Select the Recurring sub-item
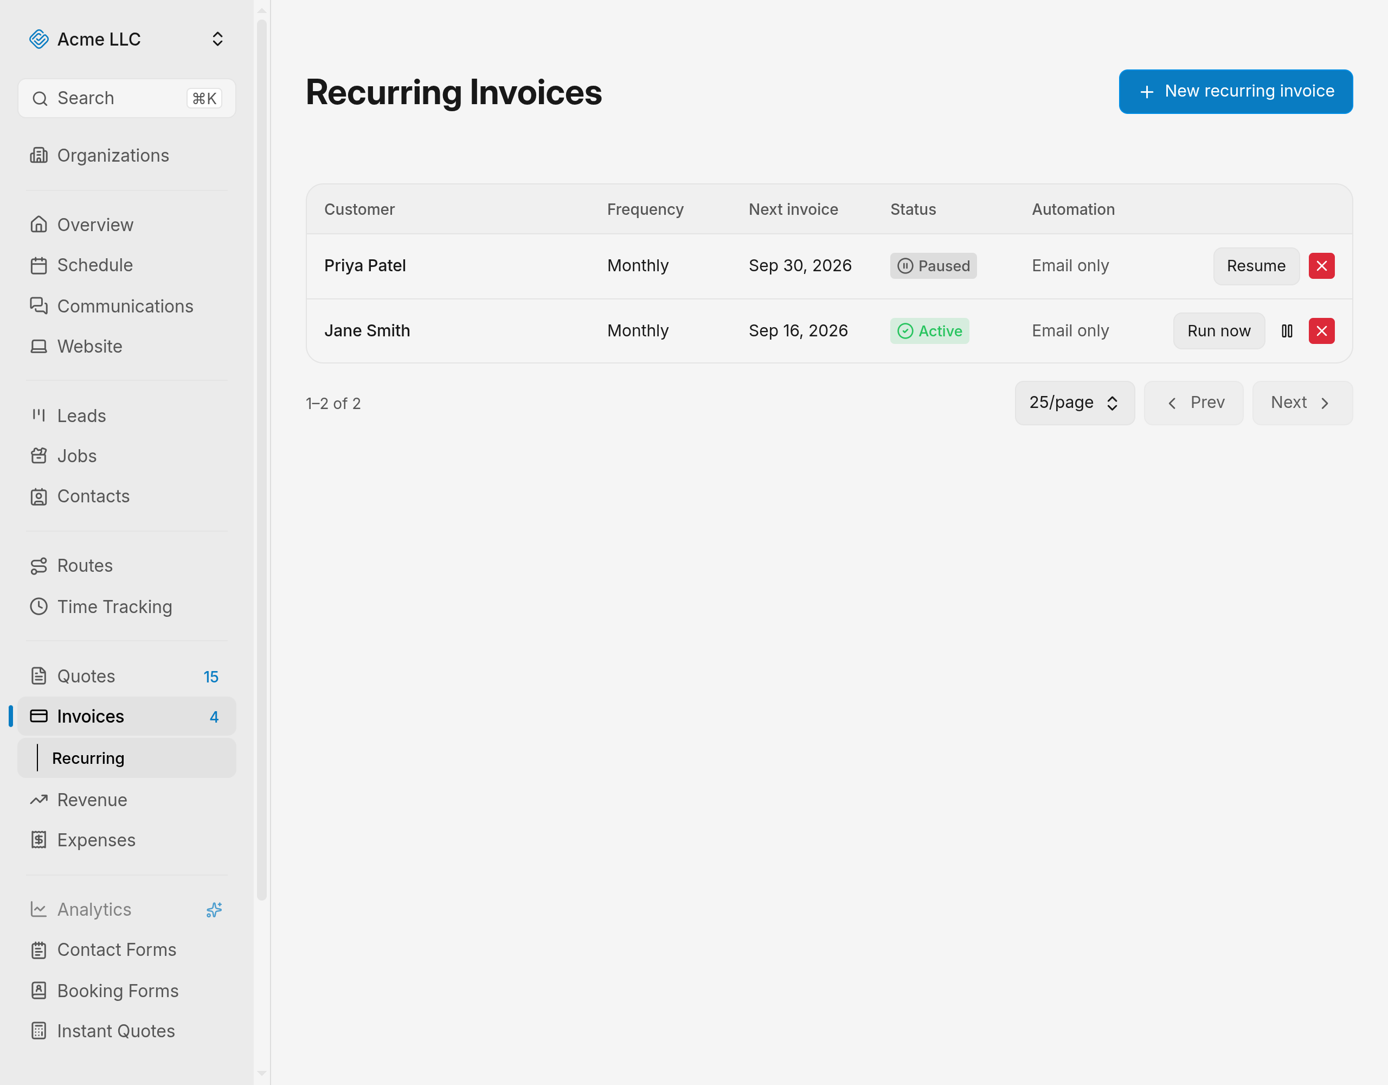This screenshot has width=1388, height=1085. [x=126, y=758]
